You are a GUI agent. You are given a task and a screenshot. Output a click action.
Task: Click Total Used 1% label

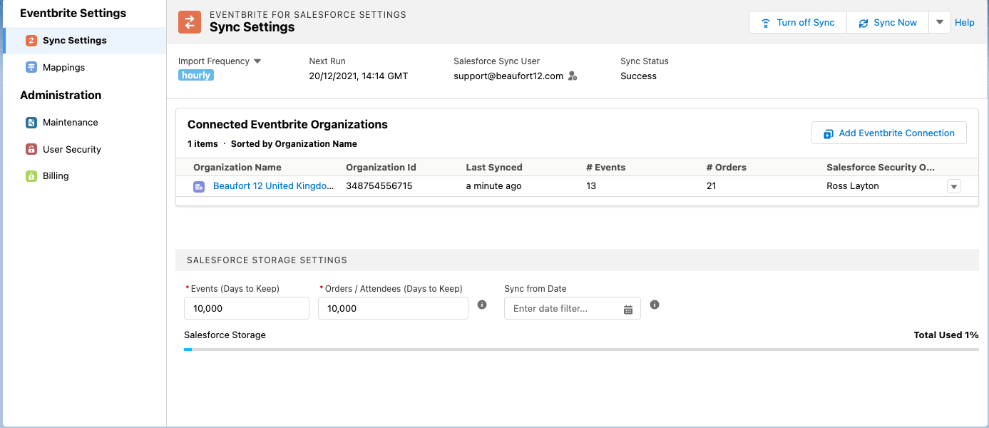(946, 335)
